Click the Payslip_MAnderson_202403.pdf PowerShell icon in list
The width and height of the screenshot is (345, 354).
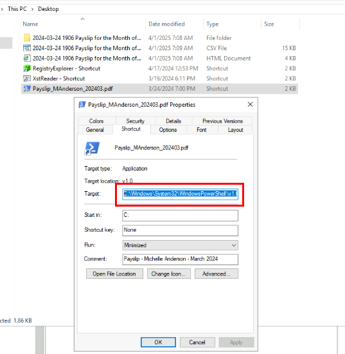point(27,89)
